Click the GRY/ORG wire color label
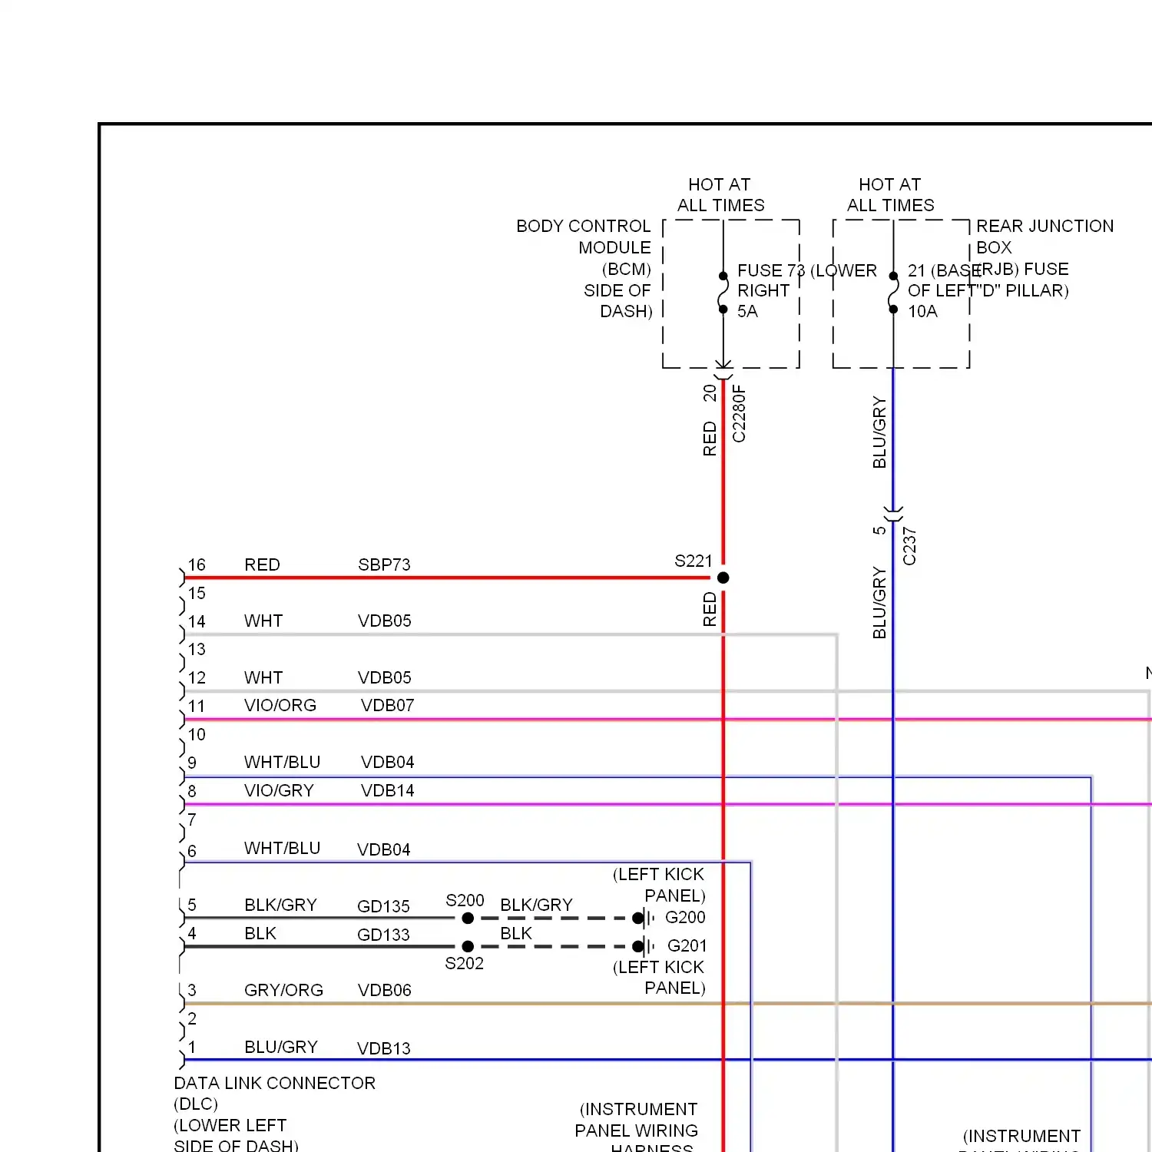Screen dimensions: 1152x1152 point(283,990)
